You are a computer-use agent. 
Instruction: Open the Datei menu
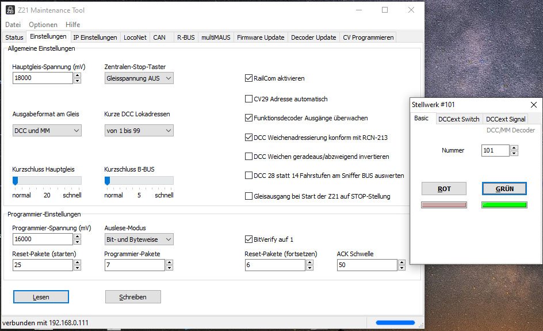coord(13,25)
